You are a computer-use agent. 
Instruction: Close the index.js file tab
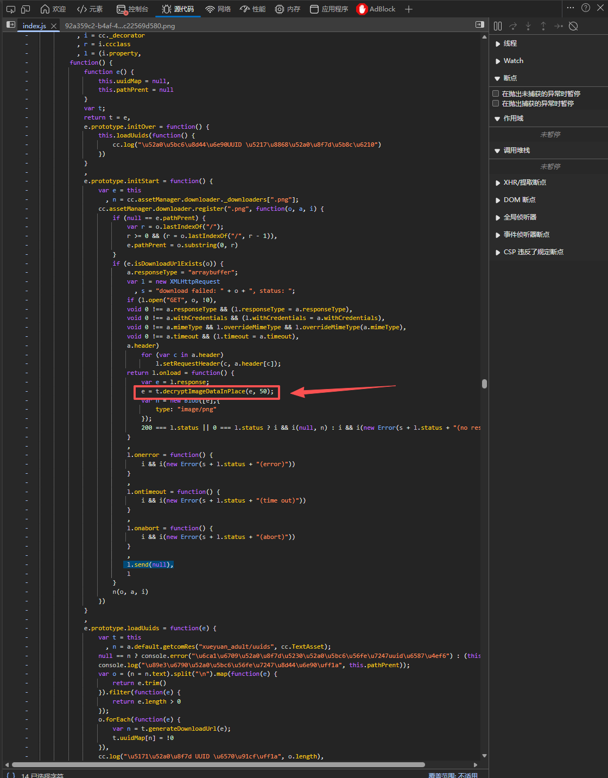point(54,26)
